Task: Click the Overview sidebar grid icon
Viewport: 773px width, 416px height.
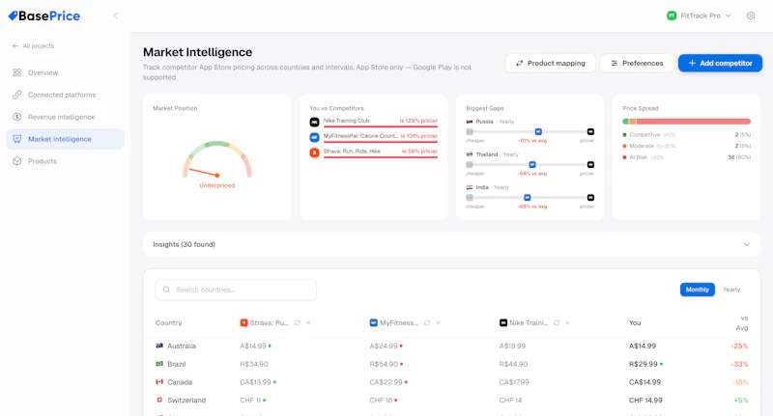Action: [17, 72]
